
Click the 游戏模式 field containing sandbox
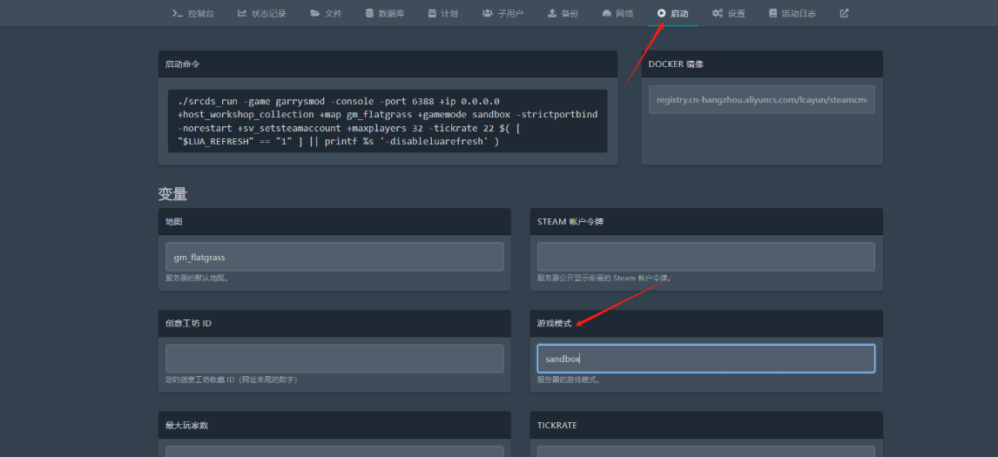[705, 359]
